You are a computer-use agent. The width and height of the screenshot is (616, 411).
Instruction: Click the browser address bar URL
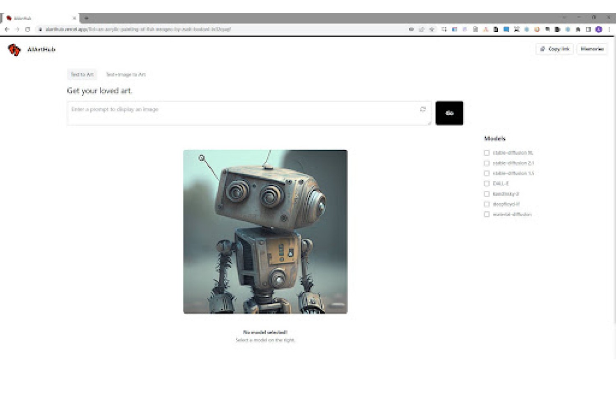pyautogui.click(x=138, y=30)
